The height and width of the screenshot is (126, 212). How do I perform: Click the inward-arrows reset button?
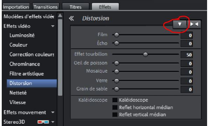coord(194,24)
